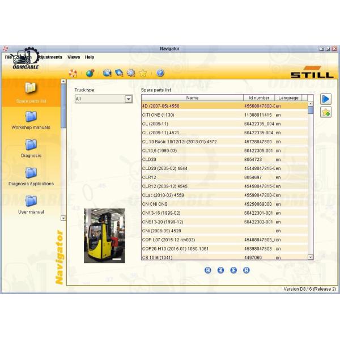Click the star favorites toolbar icon
The height and width of the screenshot is (340, 340).
pyautogui.click(x=143, y=73)
